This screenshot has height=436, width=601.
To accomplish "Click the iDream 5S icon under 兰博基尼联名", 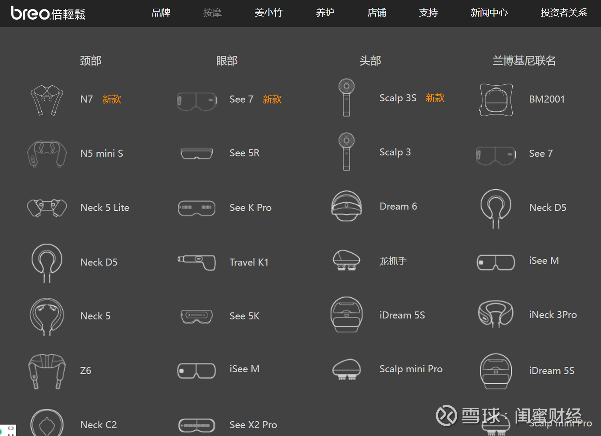I will click(x=496, y=371).
